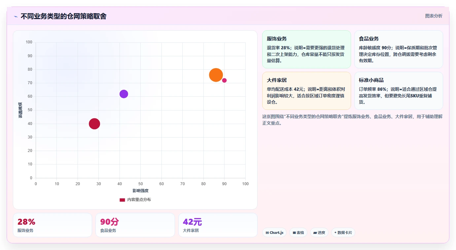Open the 服饰业务 info card
Viewport: 456px width, 250px height.
(306, 49)
